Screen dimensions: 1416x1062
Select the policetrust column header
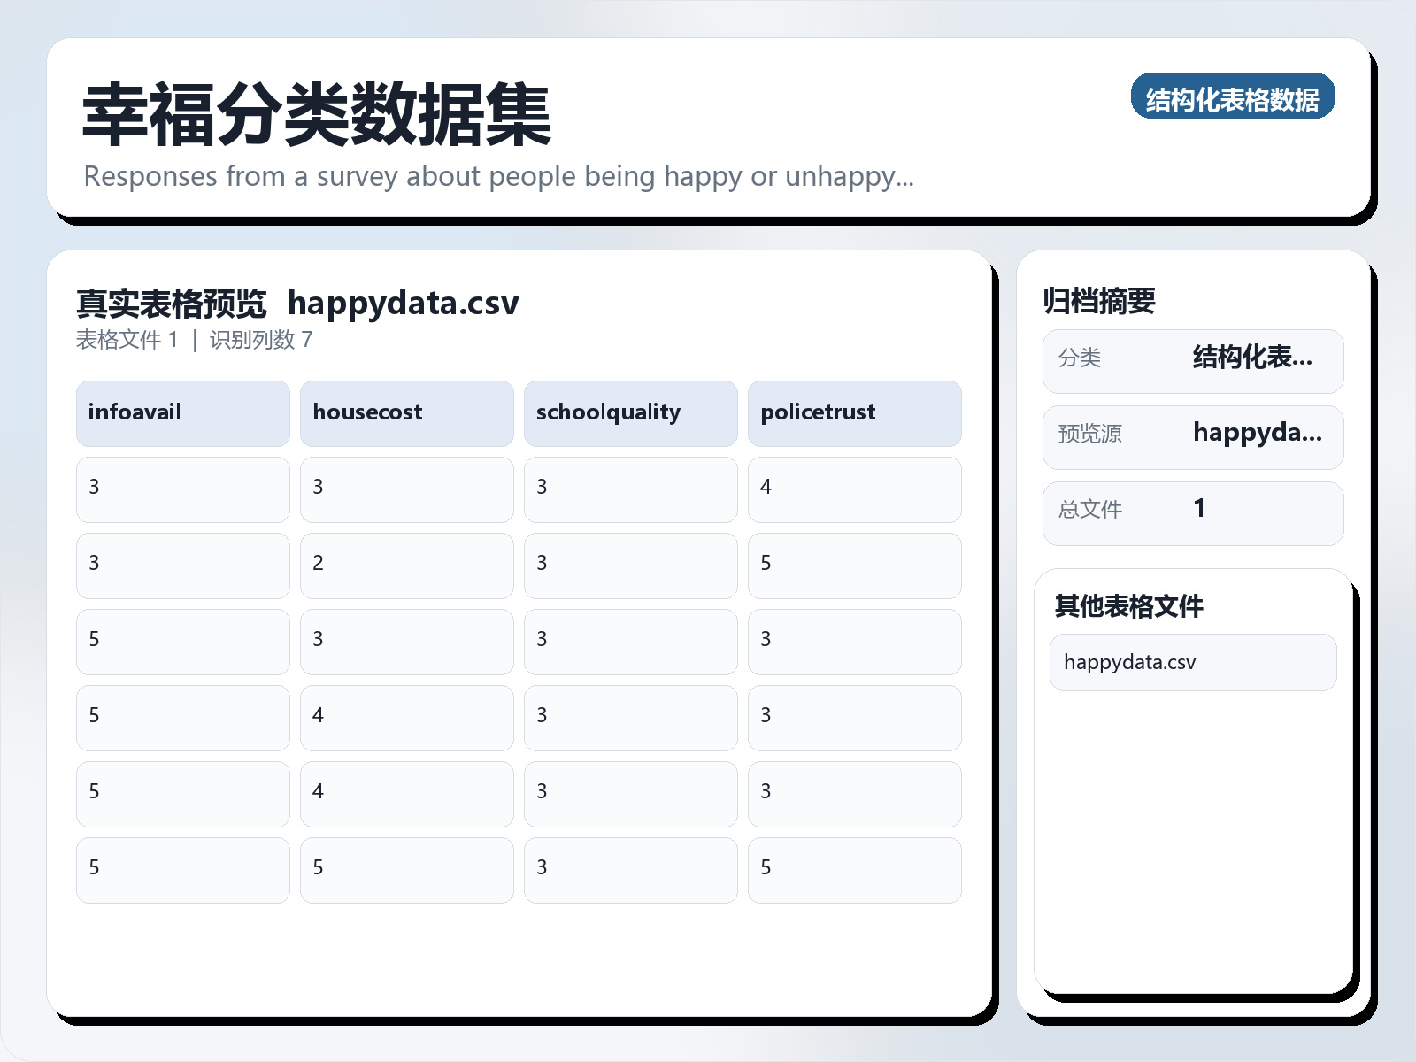point(854,412)
